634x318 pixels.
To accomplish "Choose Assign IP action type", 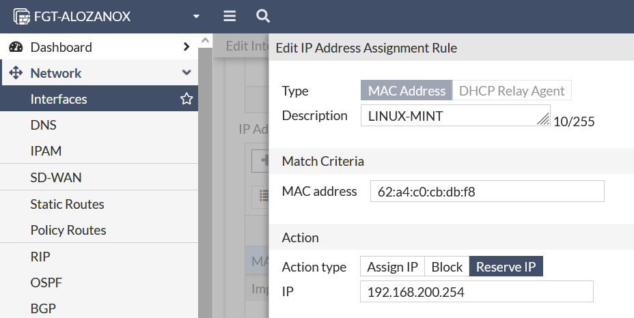I will 392,267.
